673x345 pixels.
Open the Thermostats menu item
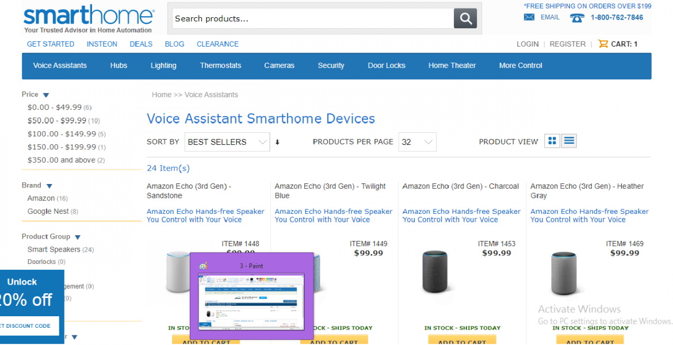pyautogui.click(x=220, y=66)
